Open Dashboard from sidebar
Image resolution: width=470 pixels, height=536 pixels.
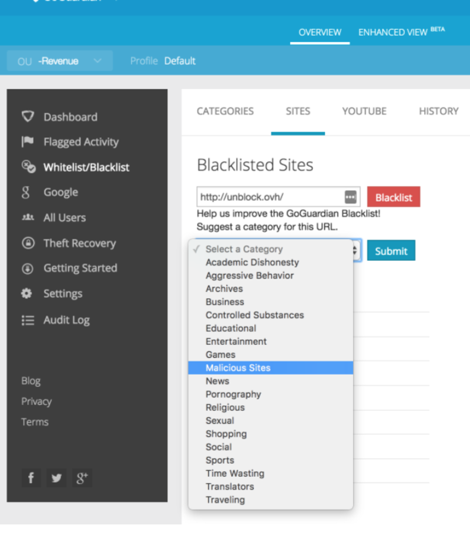[x=70, y=117]
